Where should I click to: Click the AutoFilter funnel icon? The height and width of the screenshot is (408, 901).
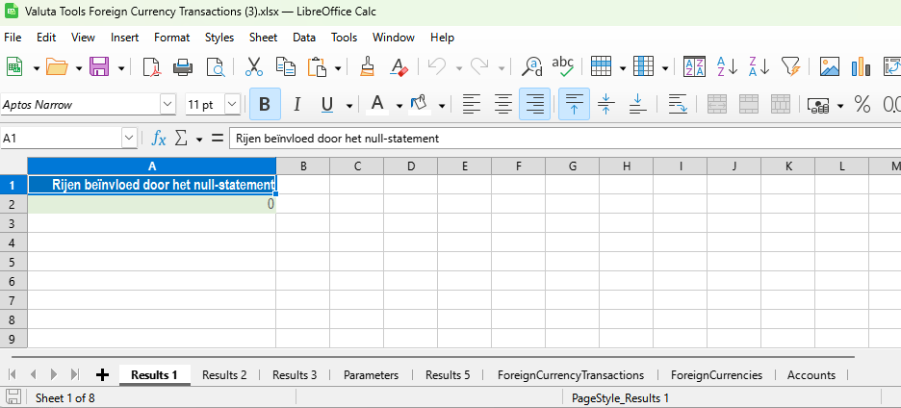click(x=790, y=66)
